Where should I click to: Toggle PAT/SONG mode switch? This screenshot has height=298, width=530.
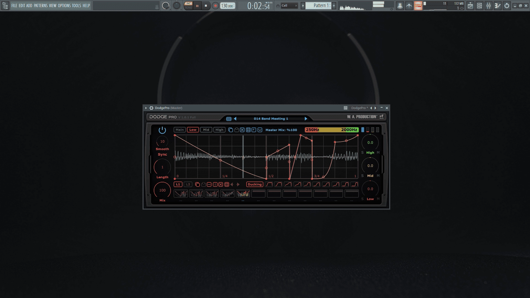click(x=189, y=6)
